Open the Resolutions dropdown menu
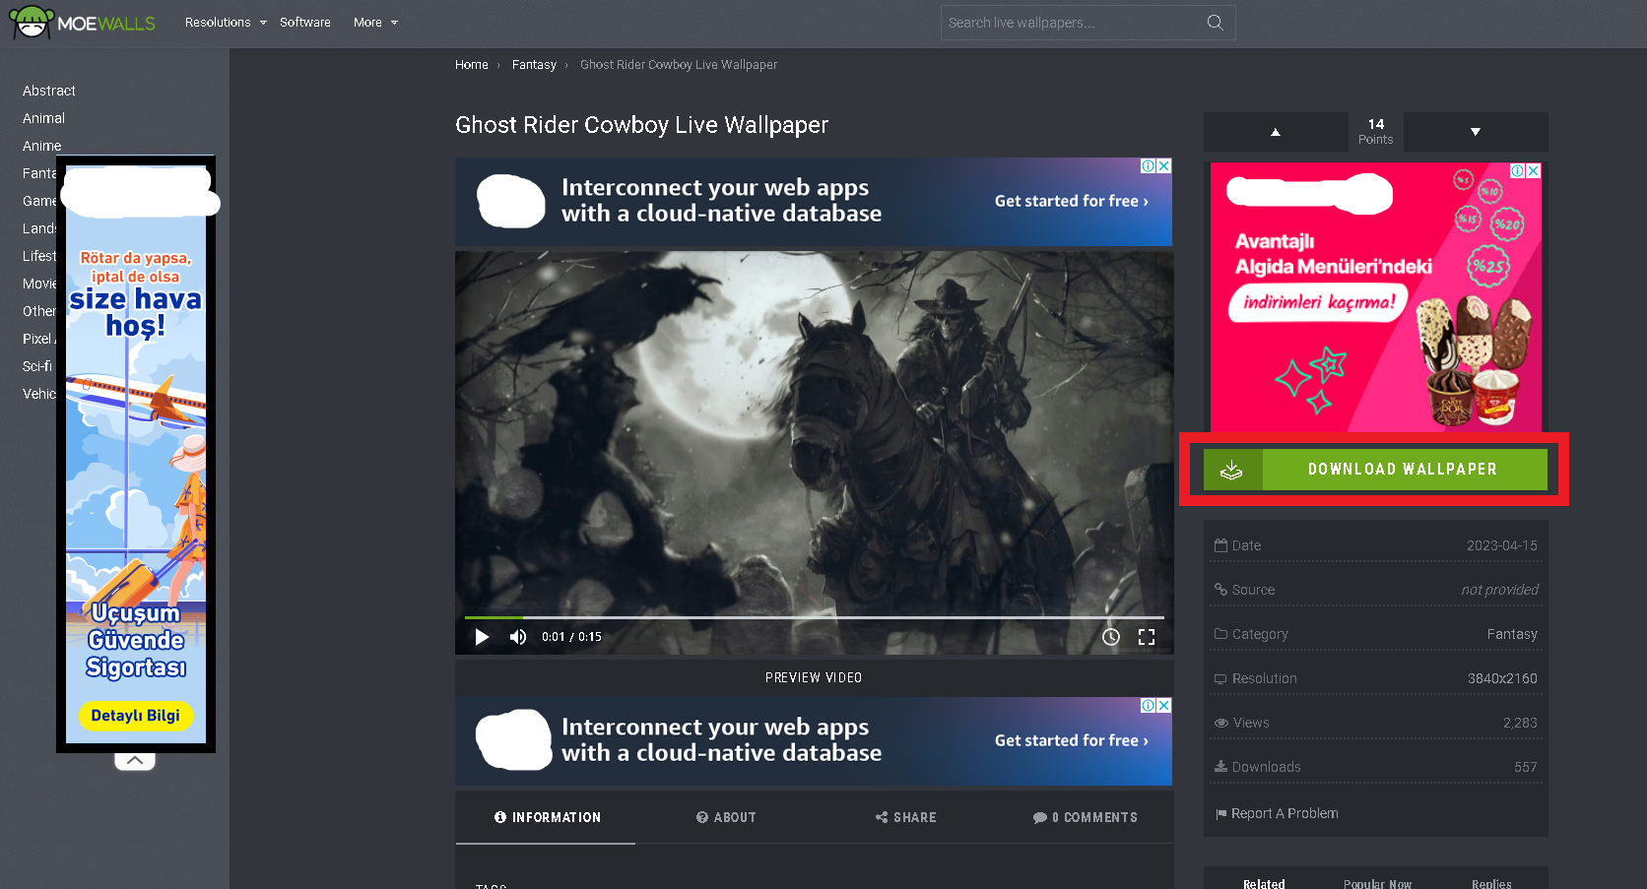Viewport: 1647px width, 889px height. (226, 23)
